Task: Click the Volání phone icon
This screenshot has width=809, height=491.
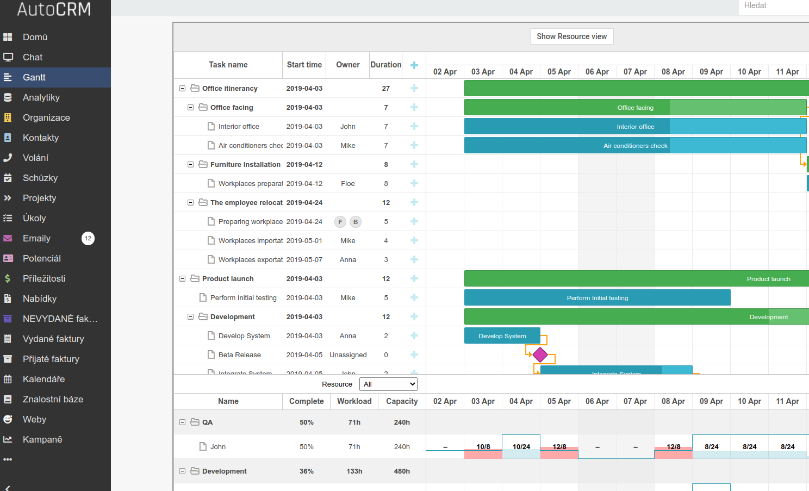Action: 8,158
